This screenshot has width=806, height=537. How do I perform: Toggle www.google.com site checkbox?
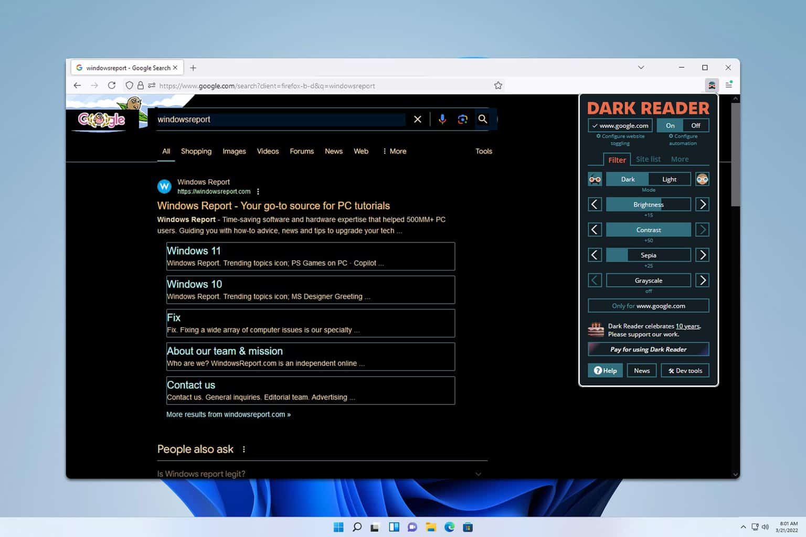pyautogui.click(x=620, y=125)
